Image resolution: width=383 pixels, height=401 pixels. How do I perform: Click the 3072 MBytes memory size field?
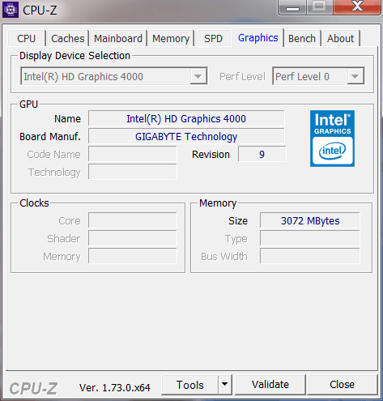click(310, 220)
